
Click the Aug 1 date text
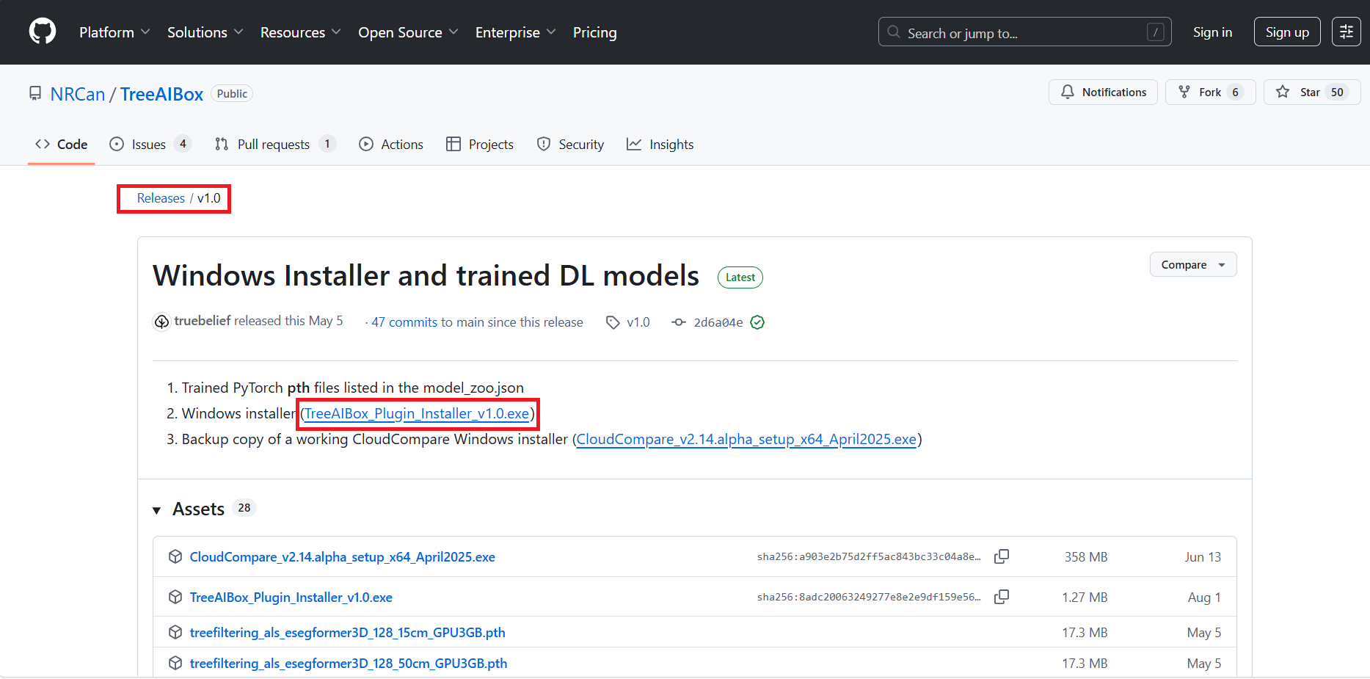pyautogui.click(x=1204, y=597)
